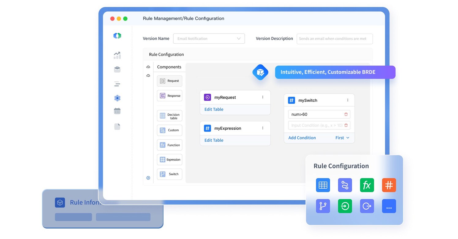
Task: Select the Expression component
Action: (x=169, y=160)
